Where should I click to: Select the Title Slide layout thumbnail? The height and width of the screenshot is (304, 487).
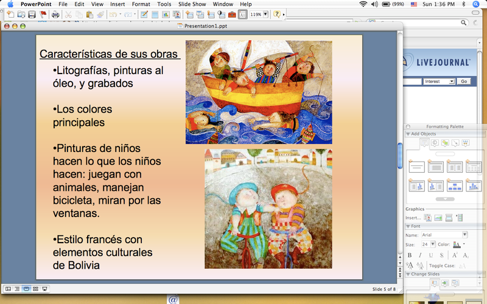pyautogui.click(x=416, y=167)
